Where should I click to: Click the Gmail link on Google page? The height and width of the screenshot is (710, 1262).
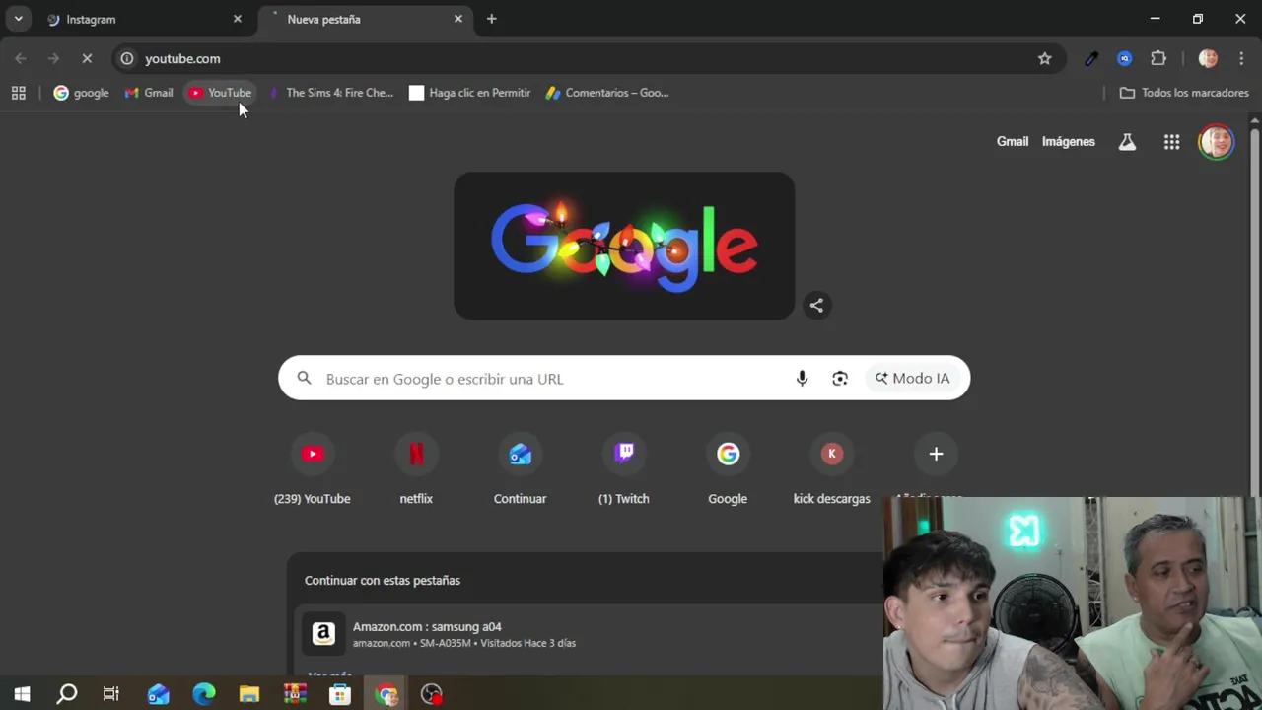coord(1012,141)
